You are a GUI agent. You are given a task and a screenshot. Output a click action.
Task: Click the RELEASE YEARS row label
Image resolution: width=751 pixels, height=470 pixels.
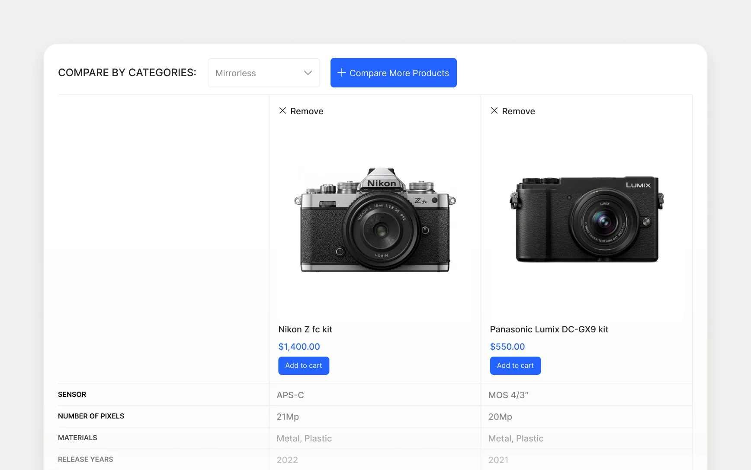85,459
